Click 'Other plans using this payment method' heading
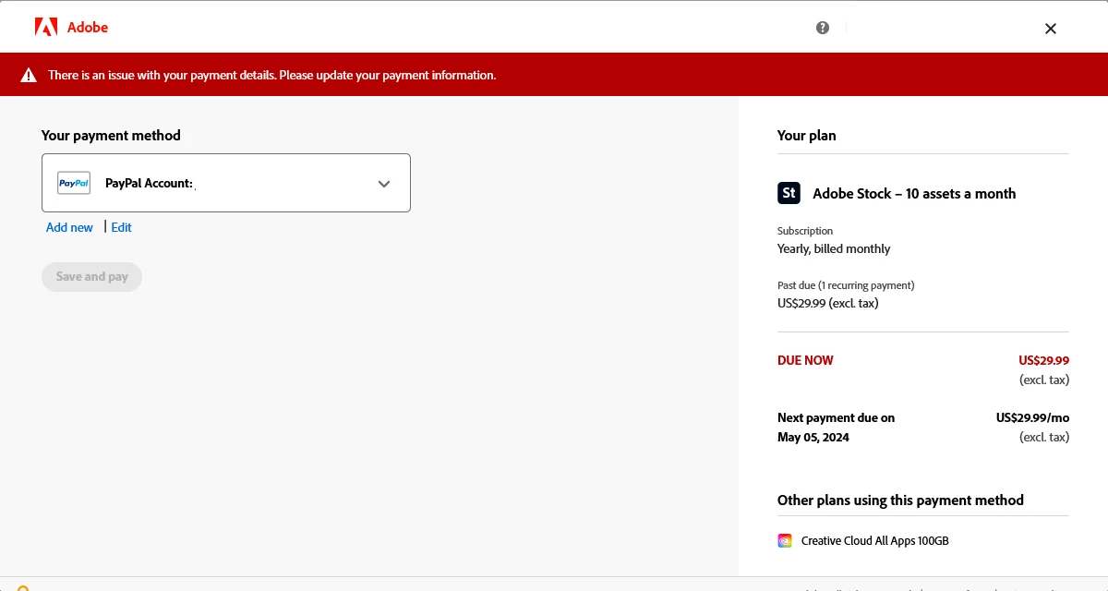The width and height of the screenshot is (1108, 591). [x=900, y=500]
